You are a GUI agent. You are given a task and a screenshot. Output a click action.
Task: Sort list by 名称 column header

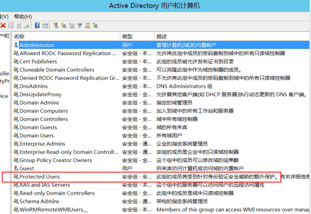click(x=66, y=37)
